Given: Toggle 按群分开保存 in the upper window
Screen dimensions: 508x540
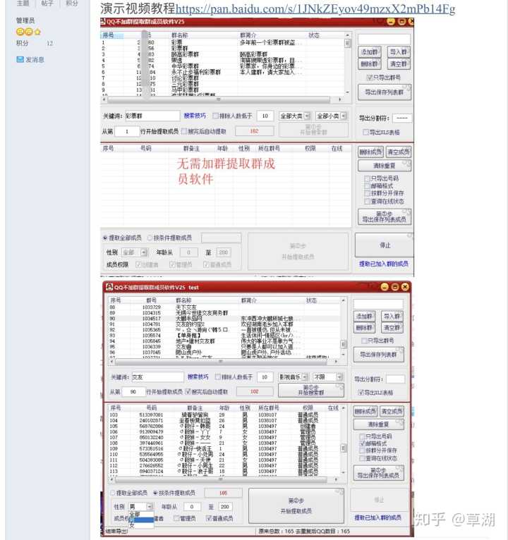Looking at the screenshot, I should click(368, 193).
